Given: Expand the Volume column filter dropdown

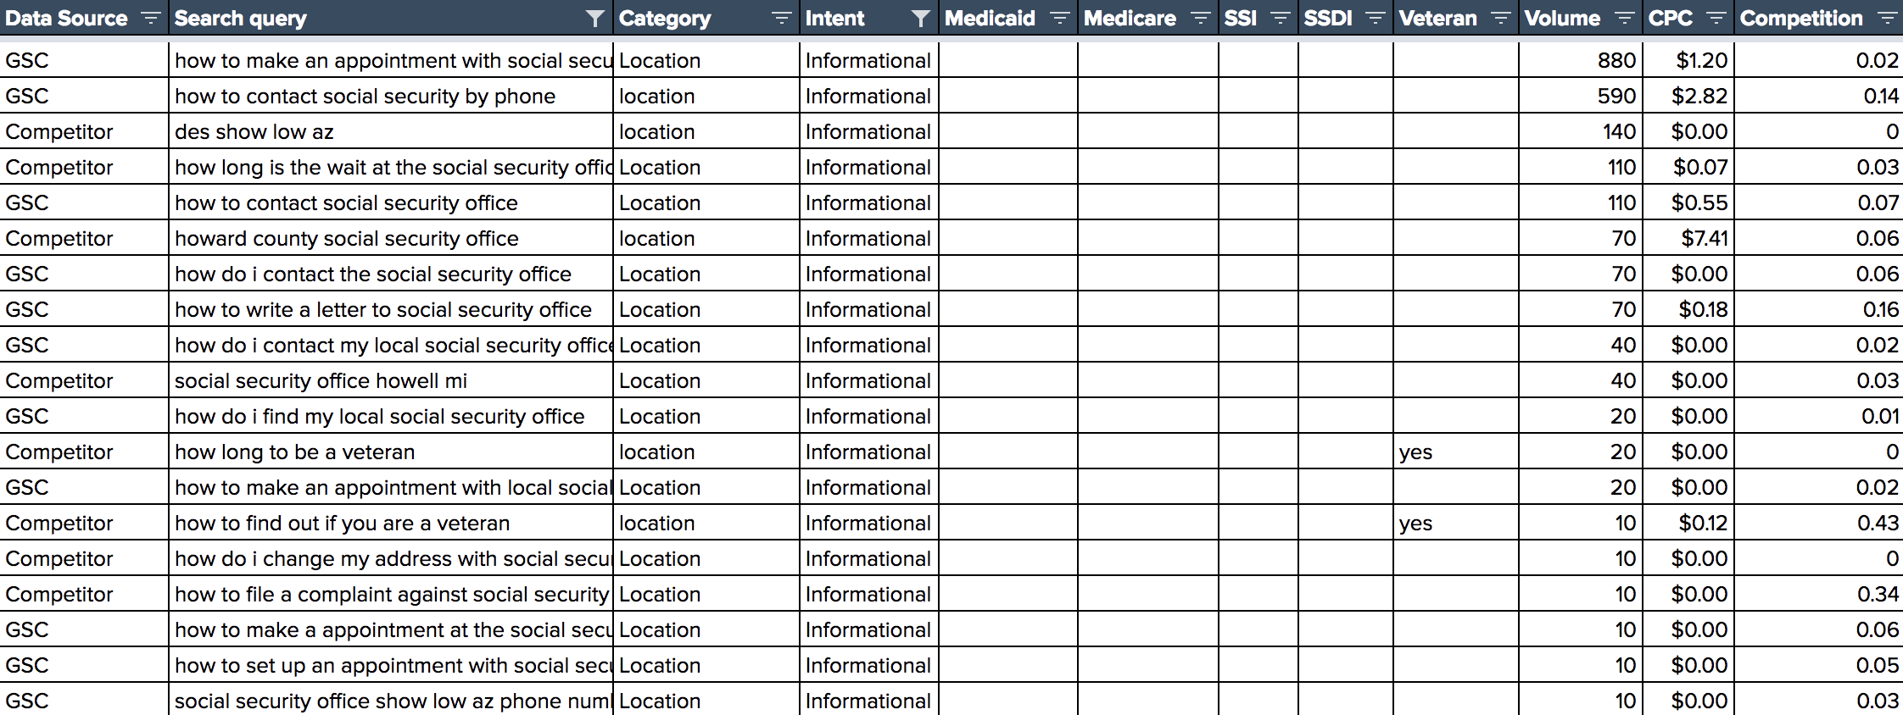Looking at the screenshot, I should pyautogui.click(x=1624, y=18).
